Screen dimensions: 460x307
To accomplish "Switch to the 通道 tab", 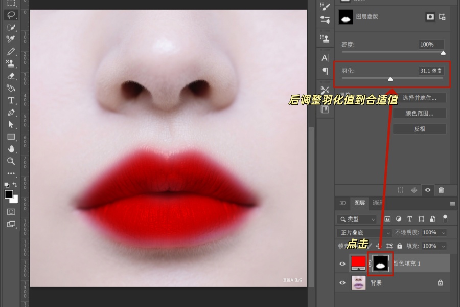I will (377, 203).
